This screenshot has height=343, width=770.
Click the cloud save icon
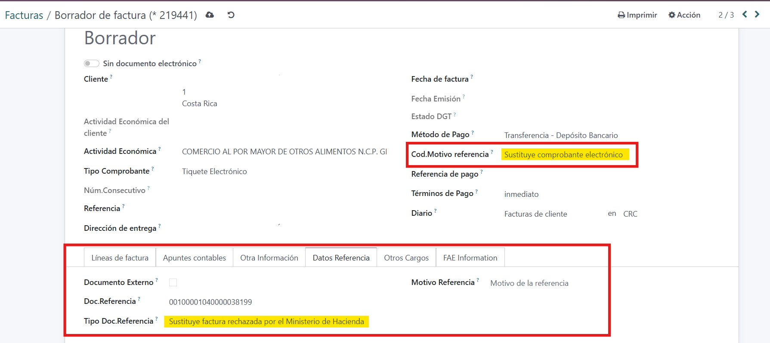coord(210,15)
